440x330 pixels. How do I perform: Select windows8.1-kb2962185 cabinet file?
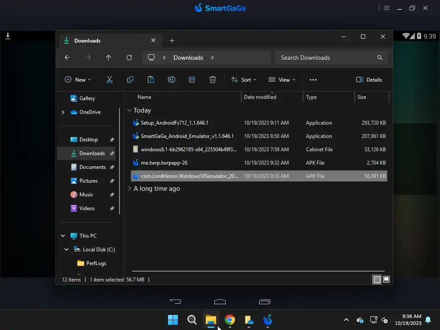tap(259, 149)
